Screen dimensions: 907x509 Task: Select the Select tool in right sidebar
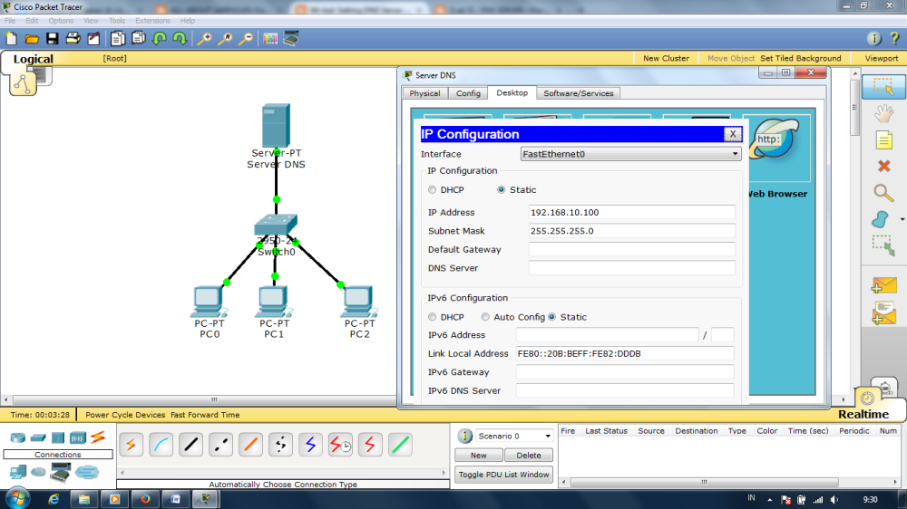(x=883, y=87)
